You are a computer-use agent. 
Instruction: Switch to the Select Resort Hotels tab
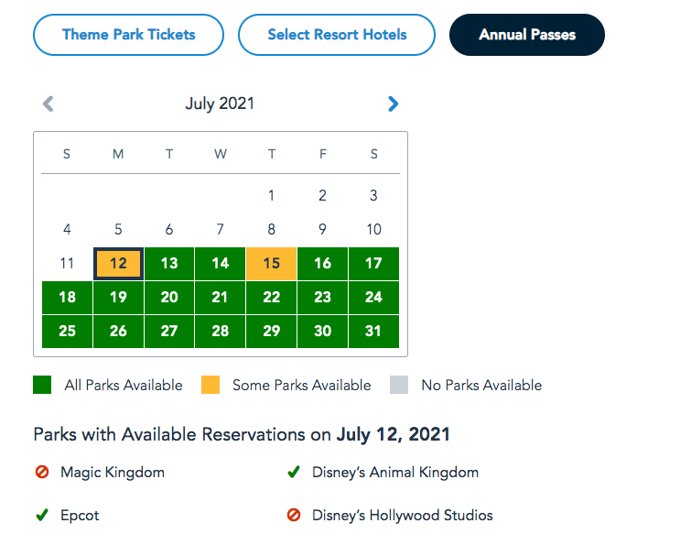(x=337, y=35)
